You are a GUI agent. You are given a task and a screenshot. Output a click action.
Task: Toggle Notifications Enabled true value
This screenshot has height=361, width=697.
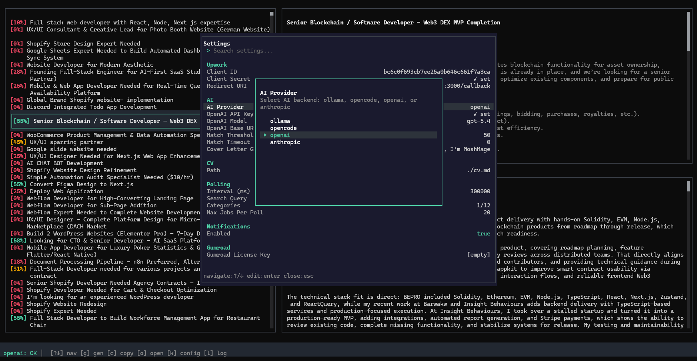[x=483, y=234]
